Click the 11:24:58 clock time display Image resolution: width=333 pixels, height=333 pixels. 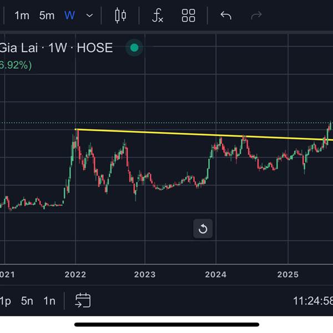313,301
